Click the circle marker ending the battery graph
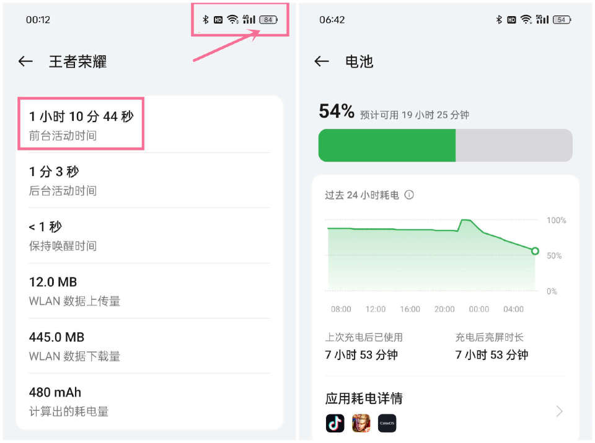 535,251
